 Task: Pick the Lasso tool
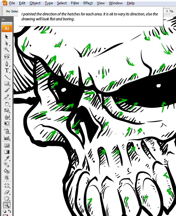point(6,56)
